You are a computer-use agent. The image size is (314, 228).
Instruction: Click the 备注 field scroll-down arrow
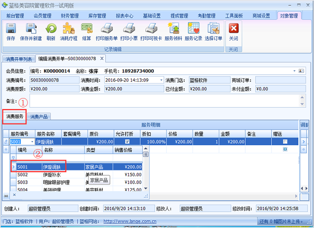tap(302, 104)
